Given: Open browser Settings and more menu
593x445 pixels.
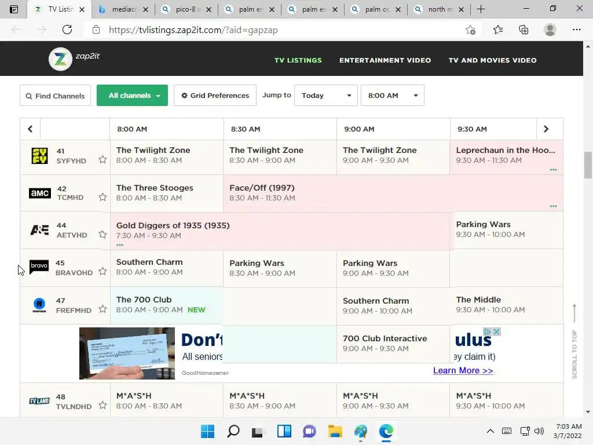Looking at the screenshot, I should (576, 30).
